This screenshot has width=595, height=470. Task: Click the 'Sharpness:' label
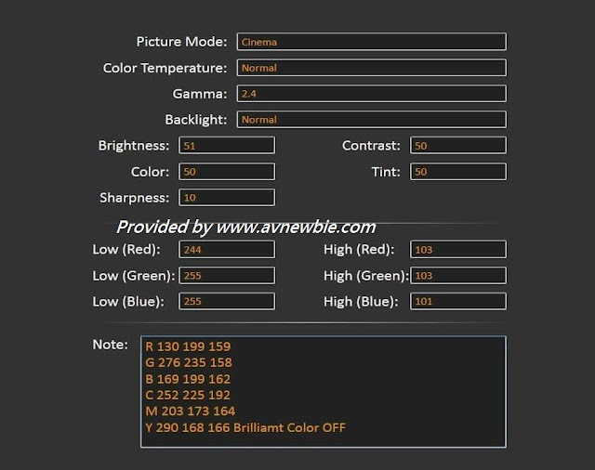(x=134, y=198)
